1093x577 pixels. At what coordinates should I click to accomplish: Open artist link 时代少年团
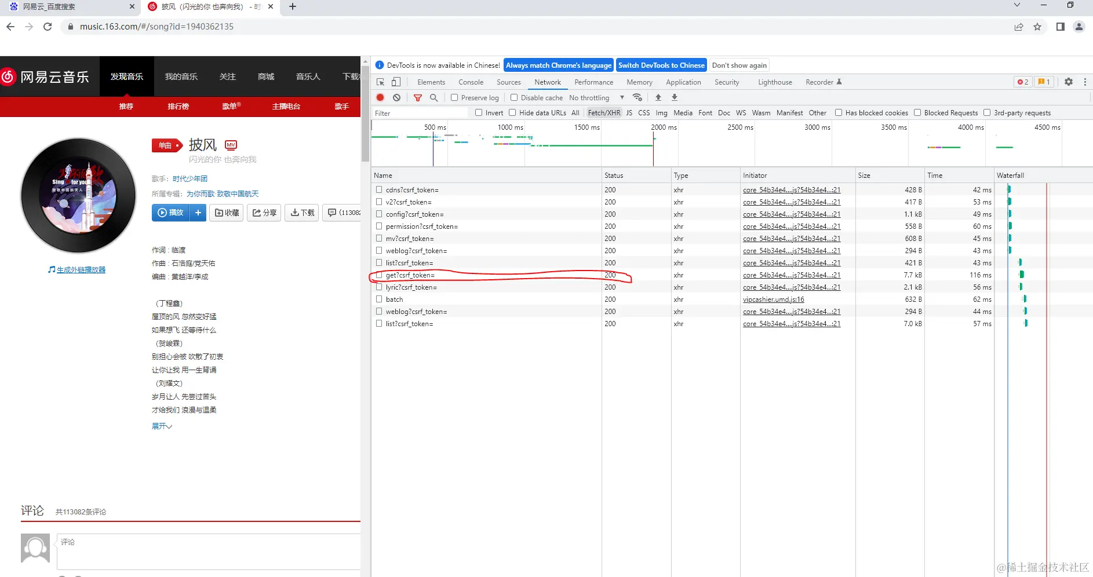[x=190, y=179]
